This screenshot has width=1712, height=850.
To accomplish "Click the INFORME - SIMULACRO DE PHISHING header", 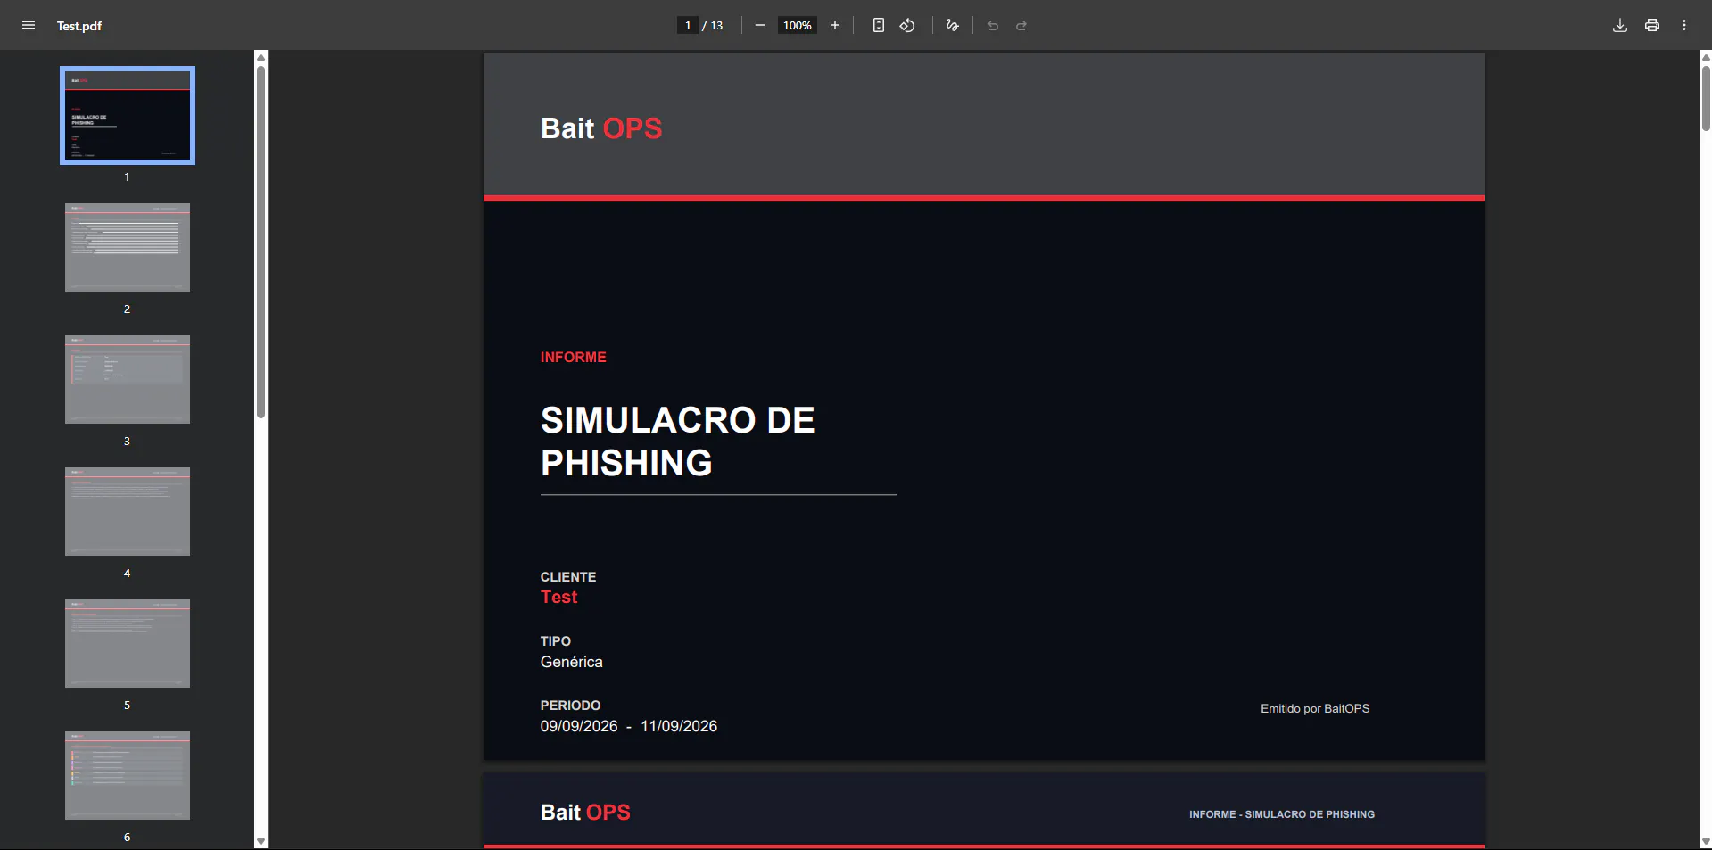I will pyautogui.click(x=1282, y=814).
